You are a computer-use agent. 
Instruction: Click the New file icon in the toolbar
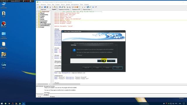pos(37,7)
